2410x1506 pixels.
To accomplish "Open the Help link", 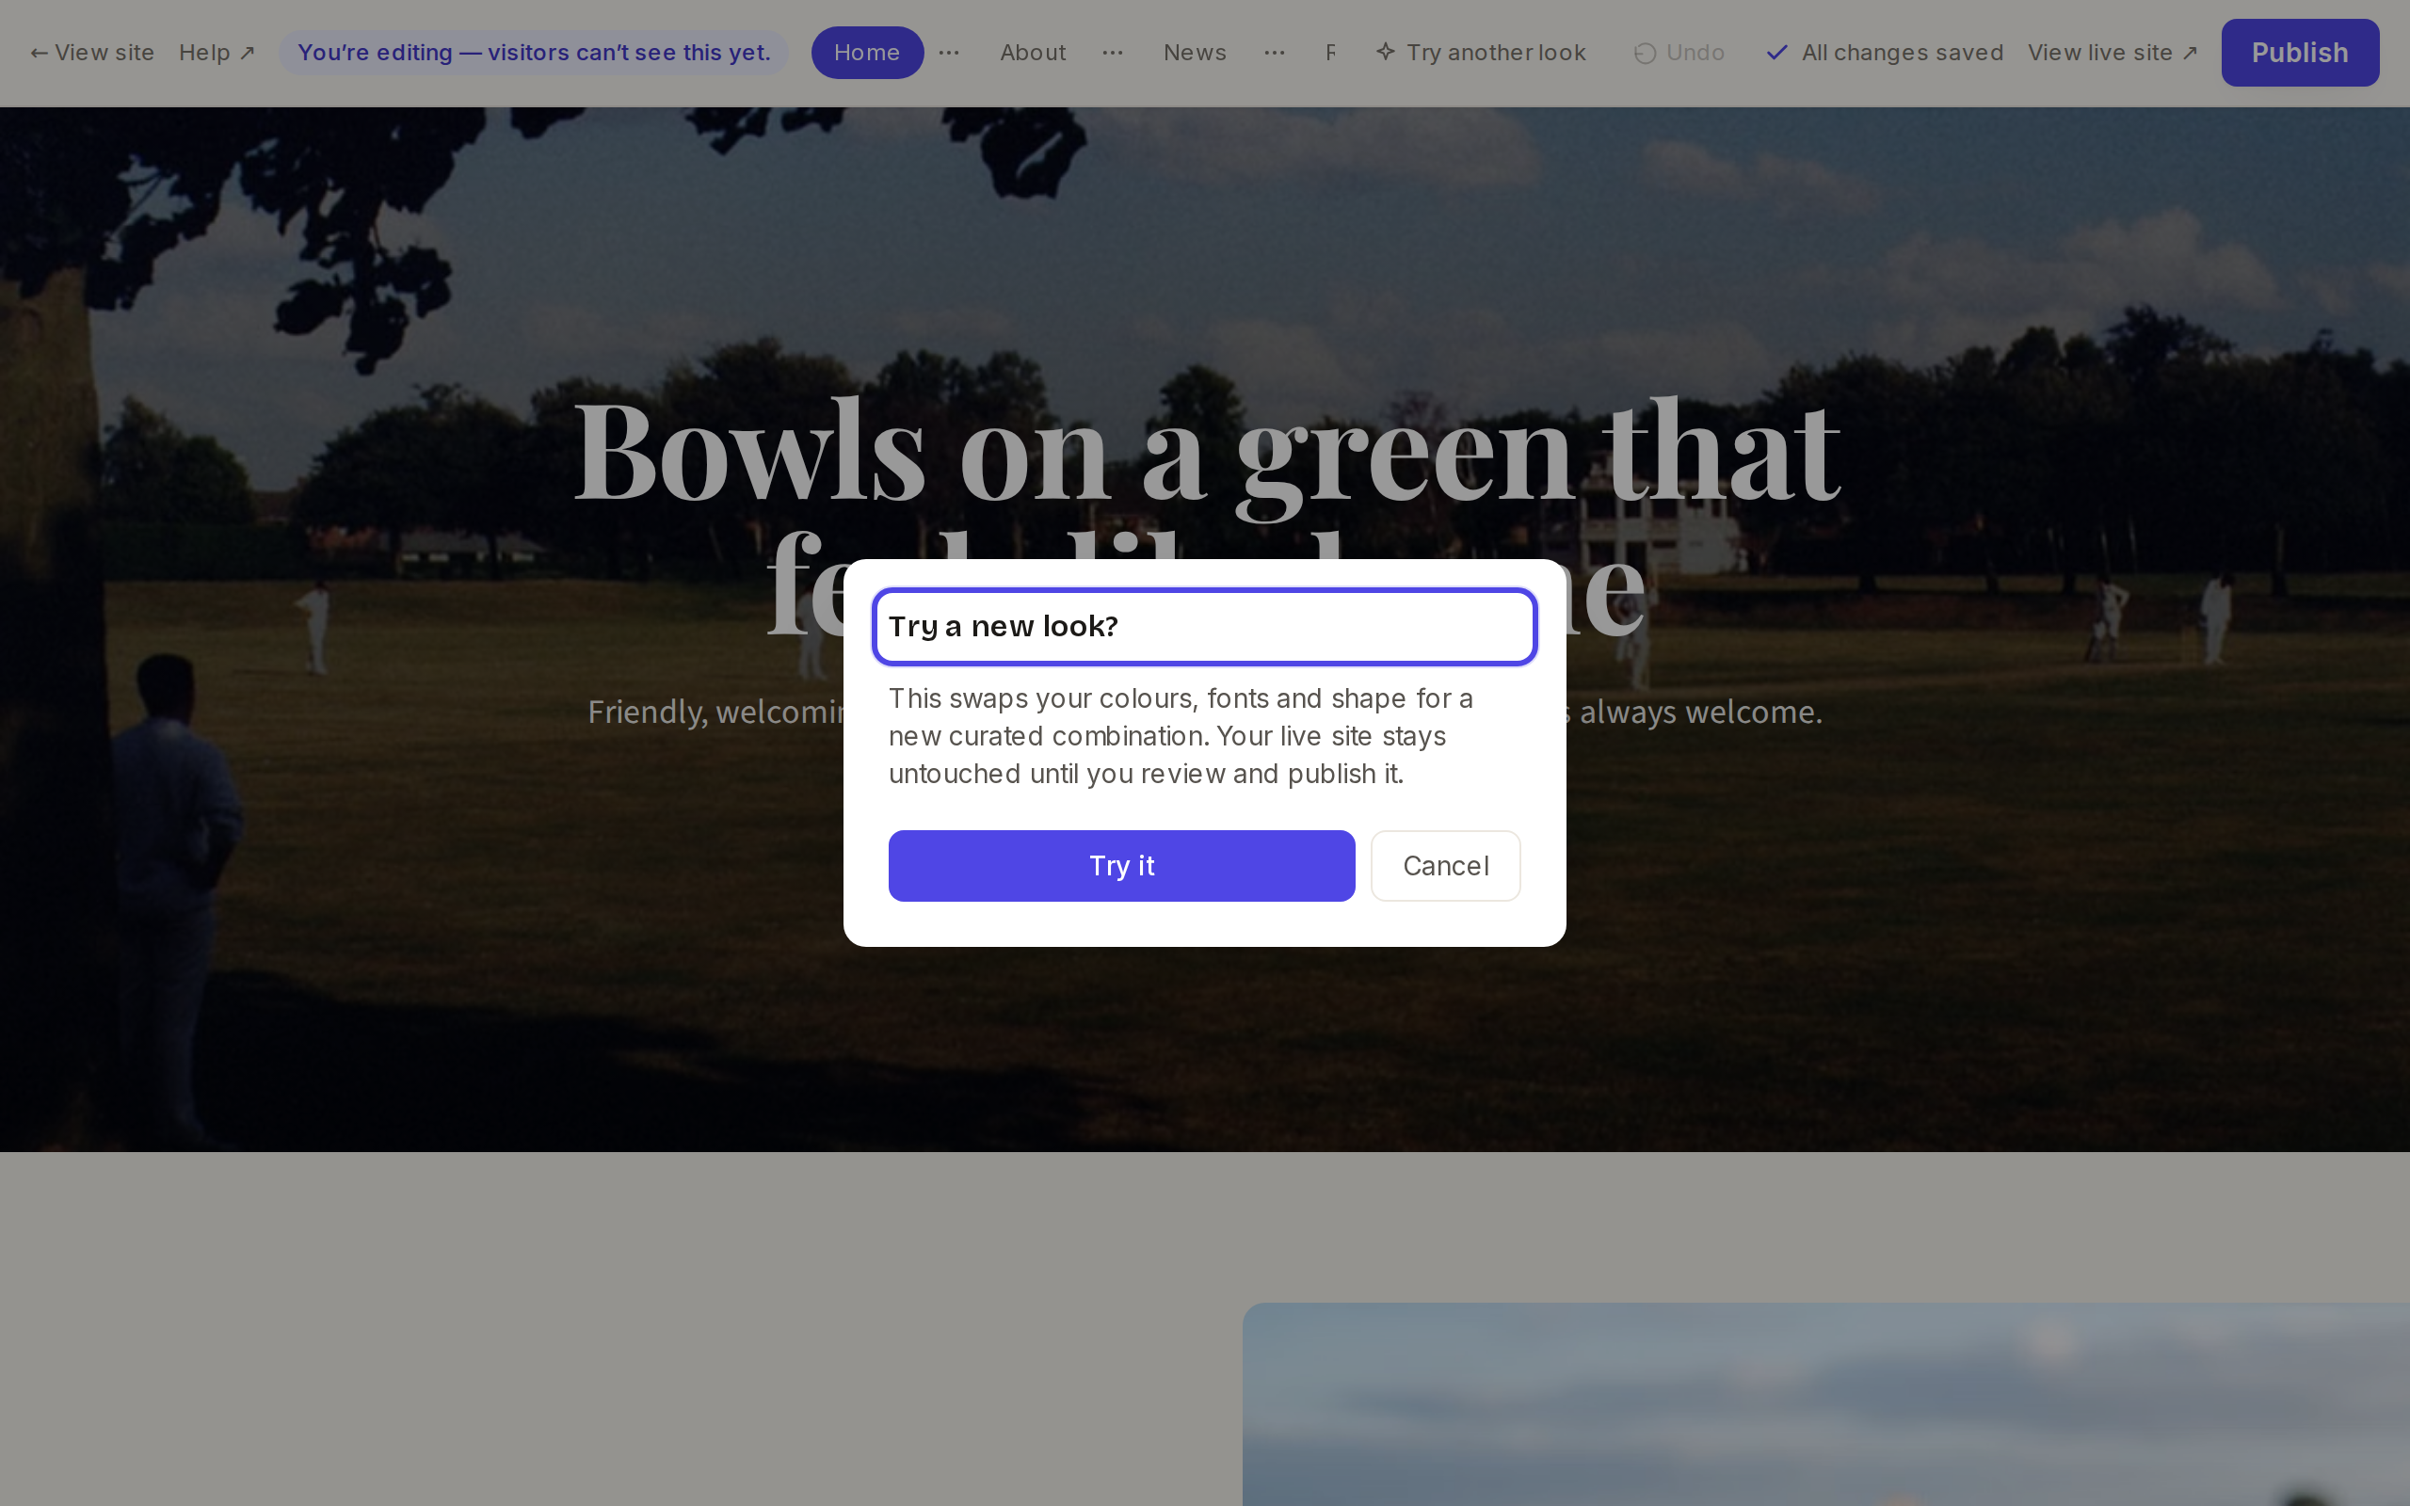I will (217, 53).
